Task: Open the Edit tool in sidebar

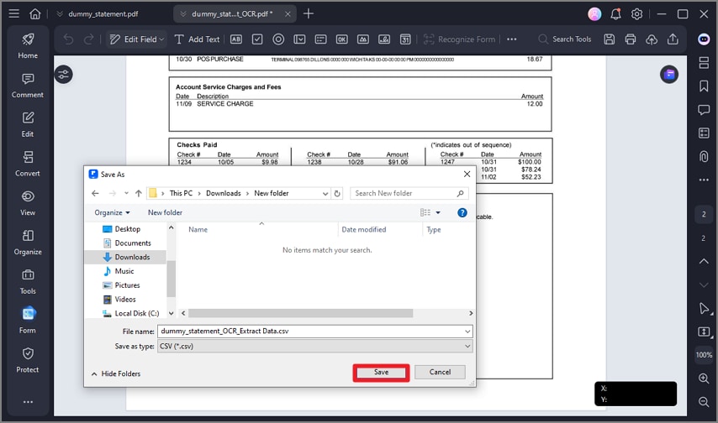Action: click(28, 125)
